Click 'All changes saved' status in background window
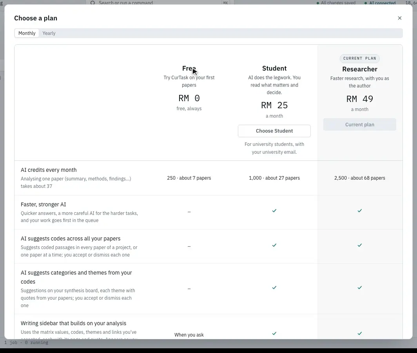 pyautogui.click(x=336, y=3)
